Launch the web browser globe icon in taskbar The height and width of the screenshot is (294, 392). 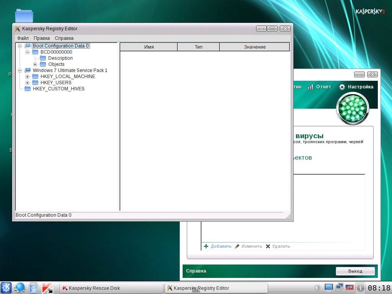[20, 288]
